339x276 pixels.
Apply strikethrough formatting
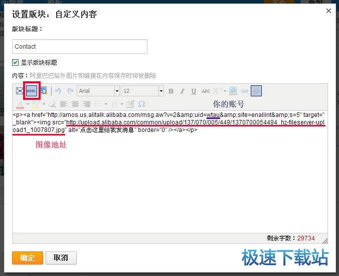coord(206,91)
